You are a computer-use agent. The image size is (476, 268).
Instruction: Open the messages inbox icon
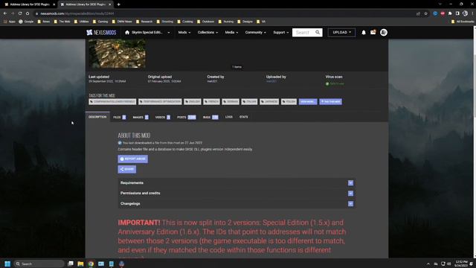tap(373, 32)
